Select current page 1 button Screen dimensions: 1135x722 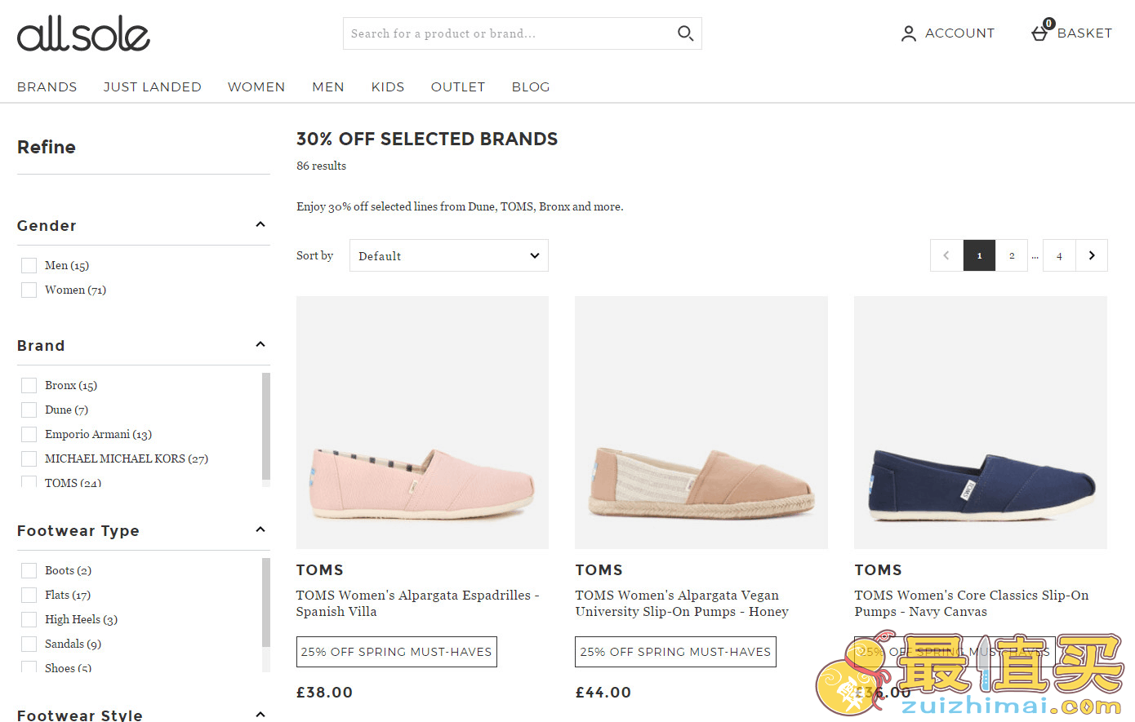click(979, 255)
